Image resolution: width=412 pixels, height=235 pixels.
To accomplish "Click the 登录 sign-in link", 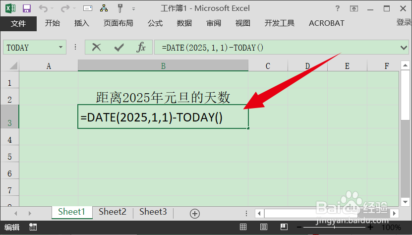I will pyautogui.click(x=404, y=22).
